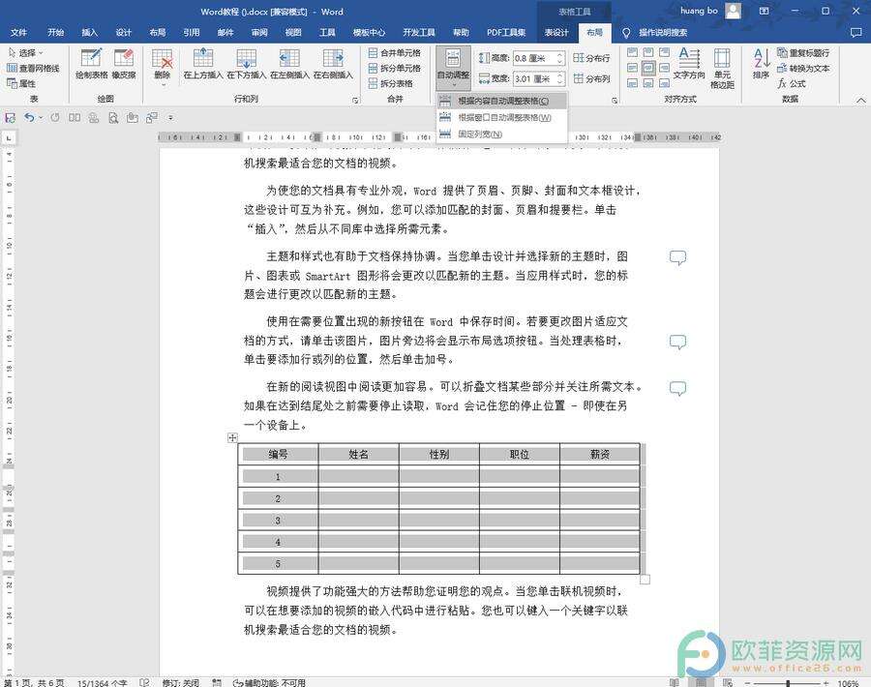This screenshot has height=687, width=871.
Task: Select top-right cell alignment icon
Action: (x=664, y=53)
